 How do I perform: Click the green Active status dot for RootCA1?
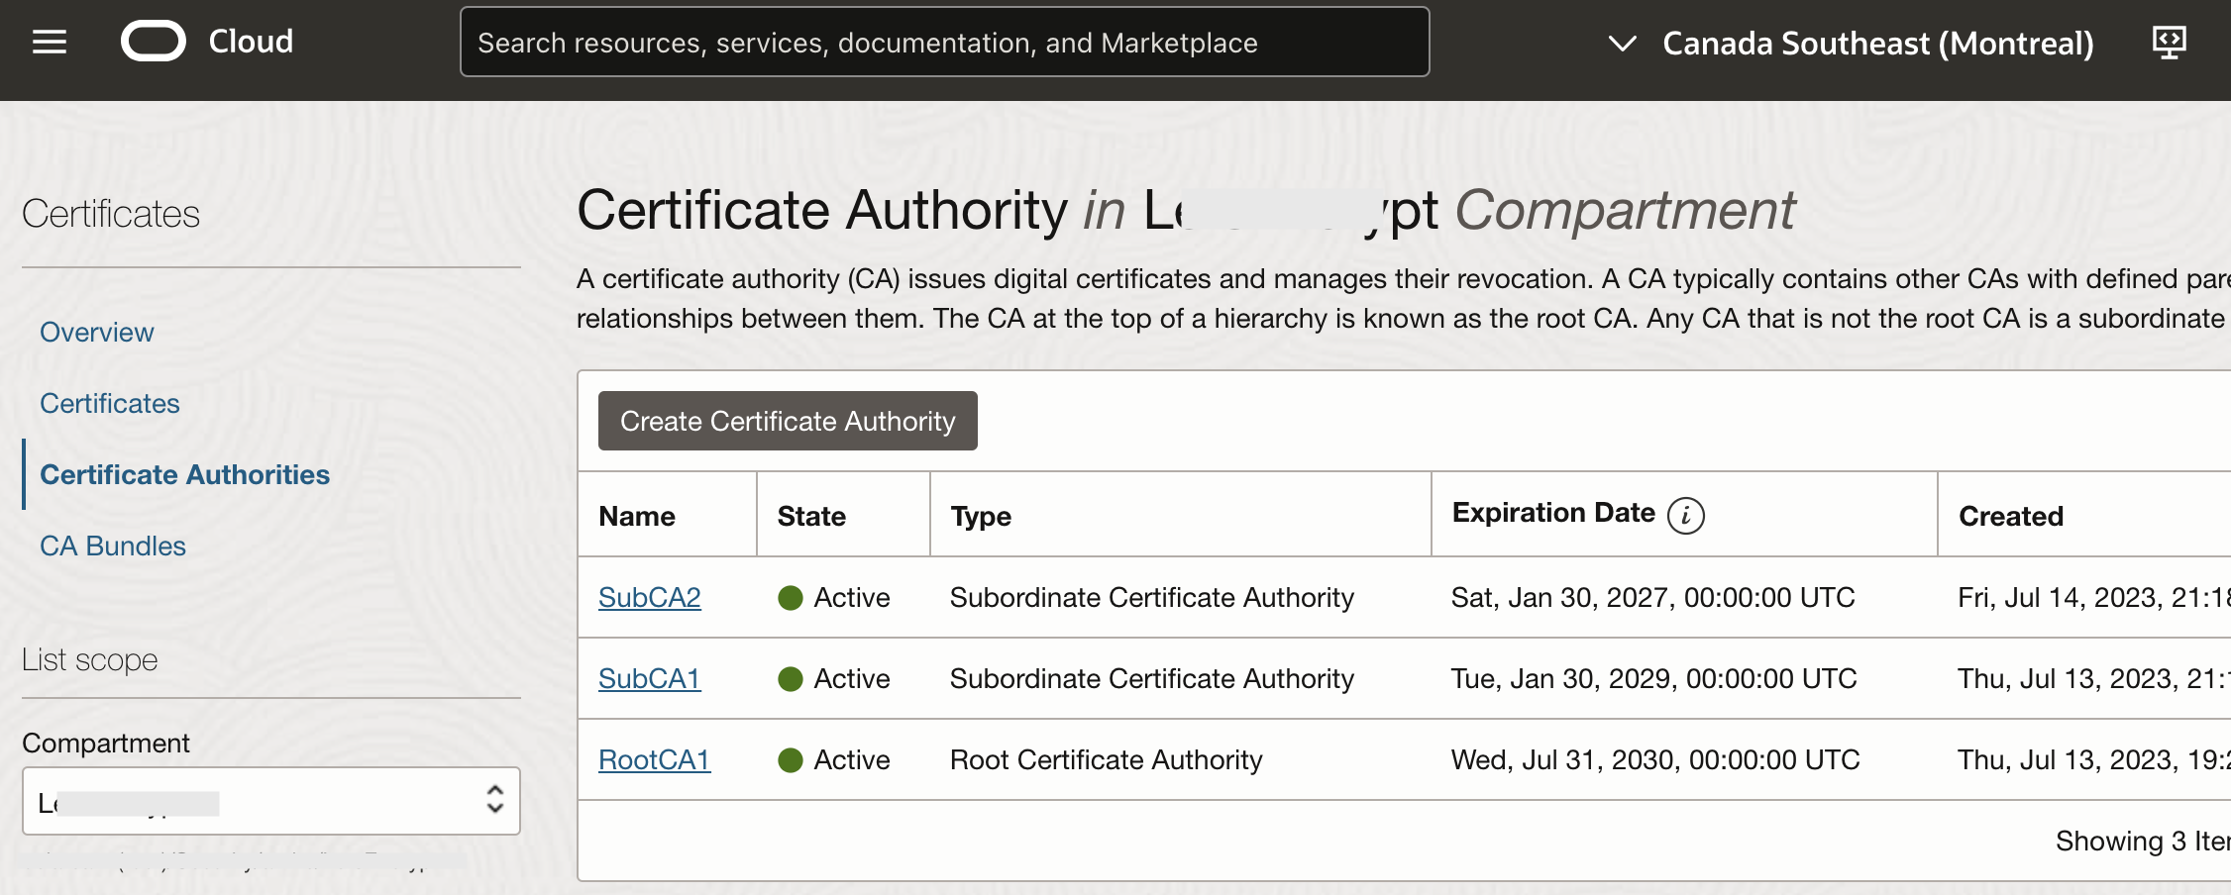click(x=790, y=760)
